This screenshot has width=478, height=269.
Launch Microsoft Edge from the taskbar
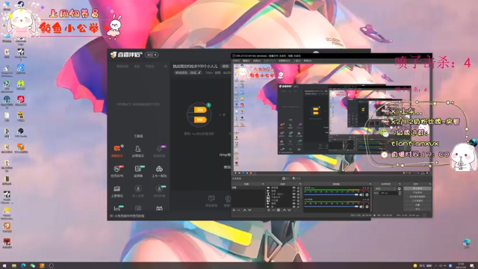coord(23,266)
